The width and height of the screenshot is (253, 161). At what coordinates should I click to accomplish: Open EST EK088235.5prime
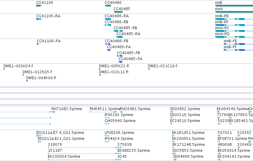(x=133, y=151)
